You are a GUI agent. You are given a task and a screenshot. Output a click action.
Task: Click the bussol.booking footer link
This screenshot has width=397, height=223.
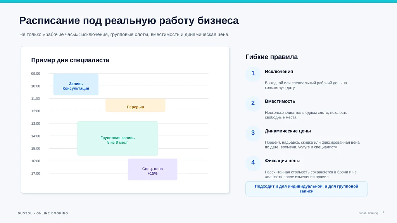(368, 213)
